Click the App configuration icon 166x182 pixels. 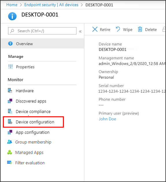(10, 132)
